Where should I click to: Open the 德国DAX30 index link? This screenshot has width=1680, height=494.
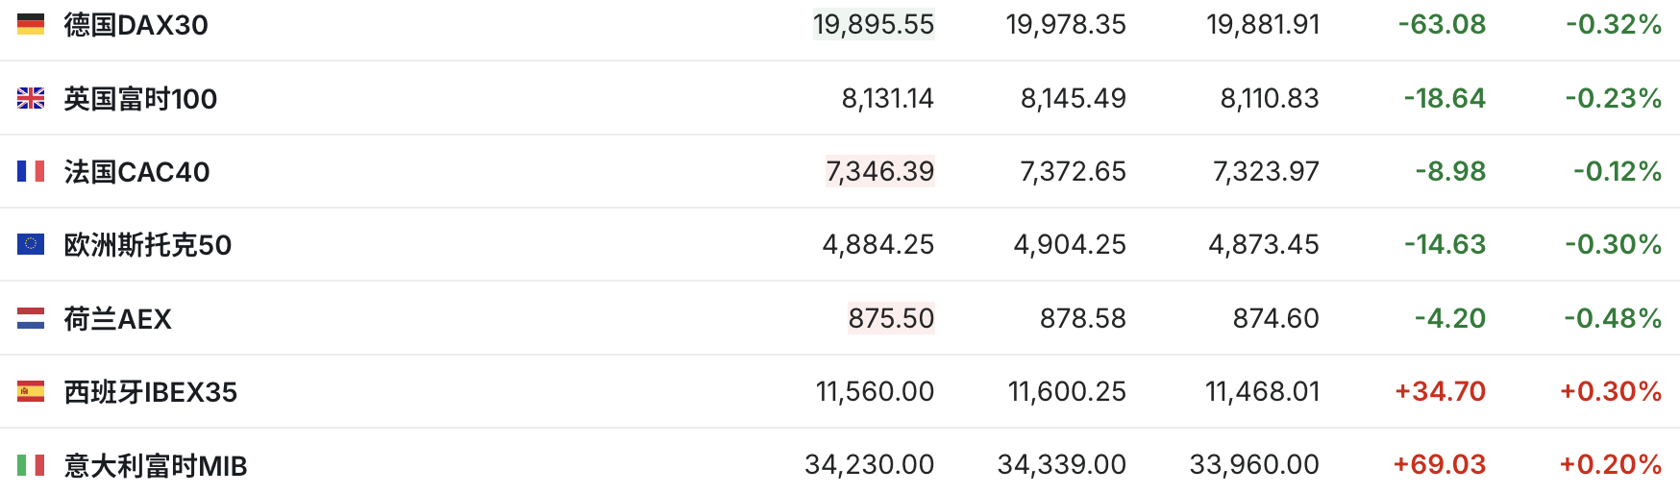point(136,25)
